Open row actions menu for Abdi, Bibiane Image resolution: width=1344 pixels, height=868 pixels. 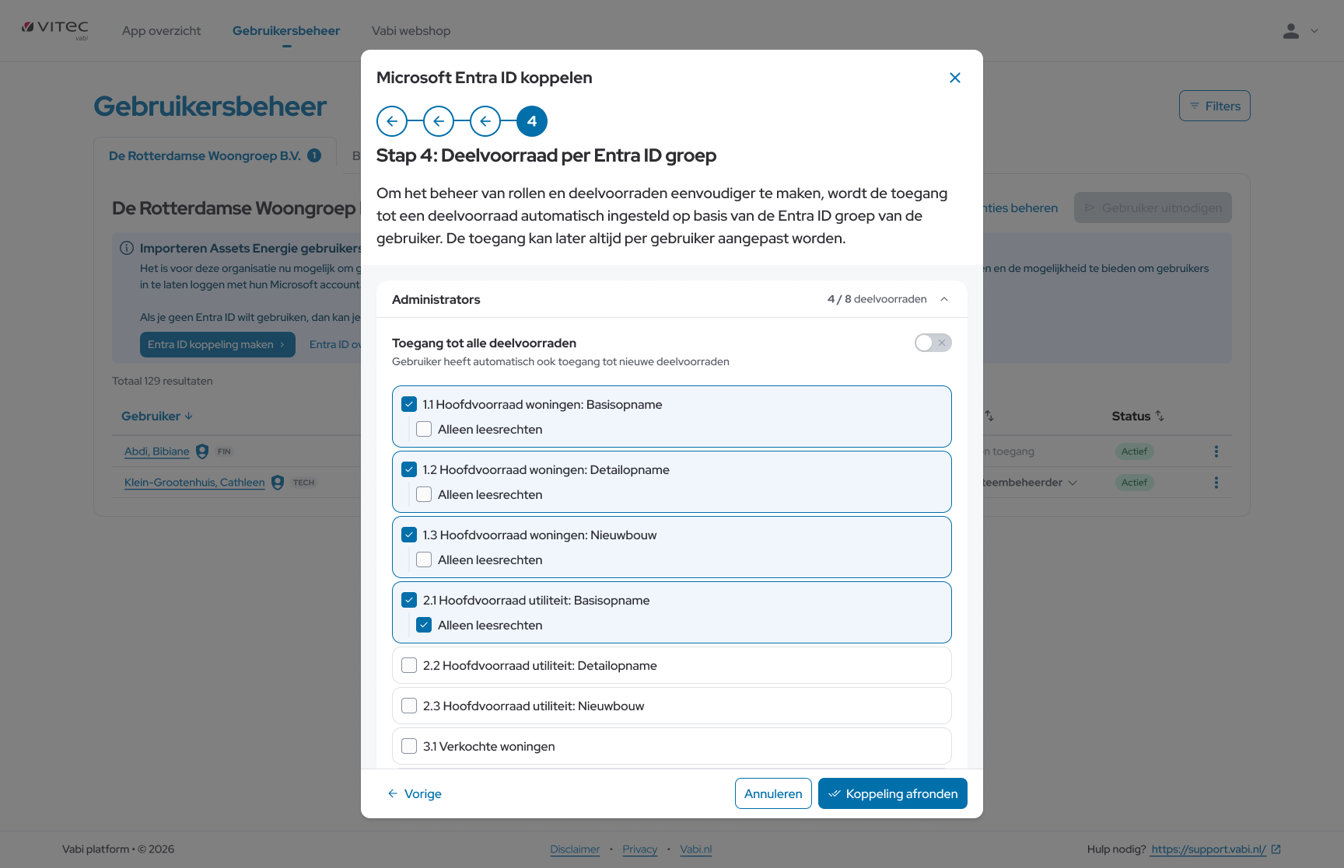click(x=1216, y=451)
